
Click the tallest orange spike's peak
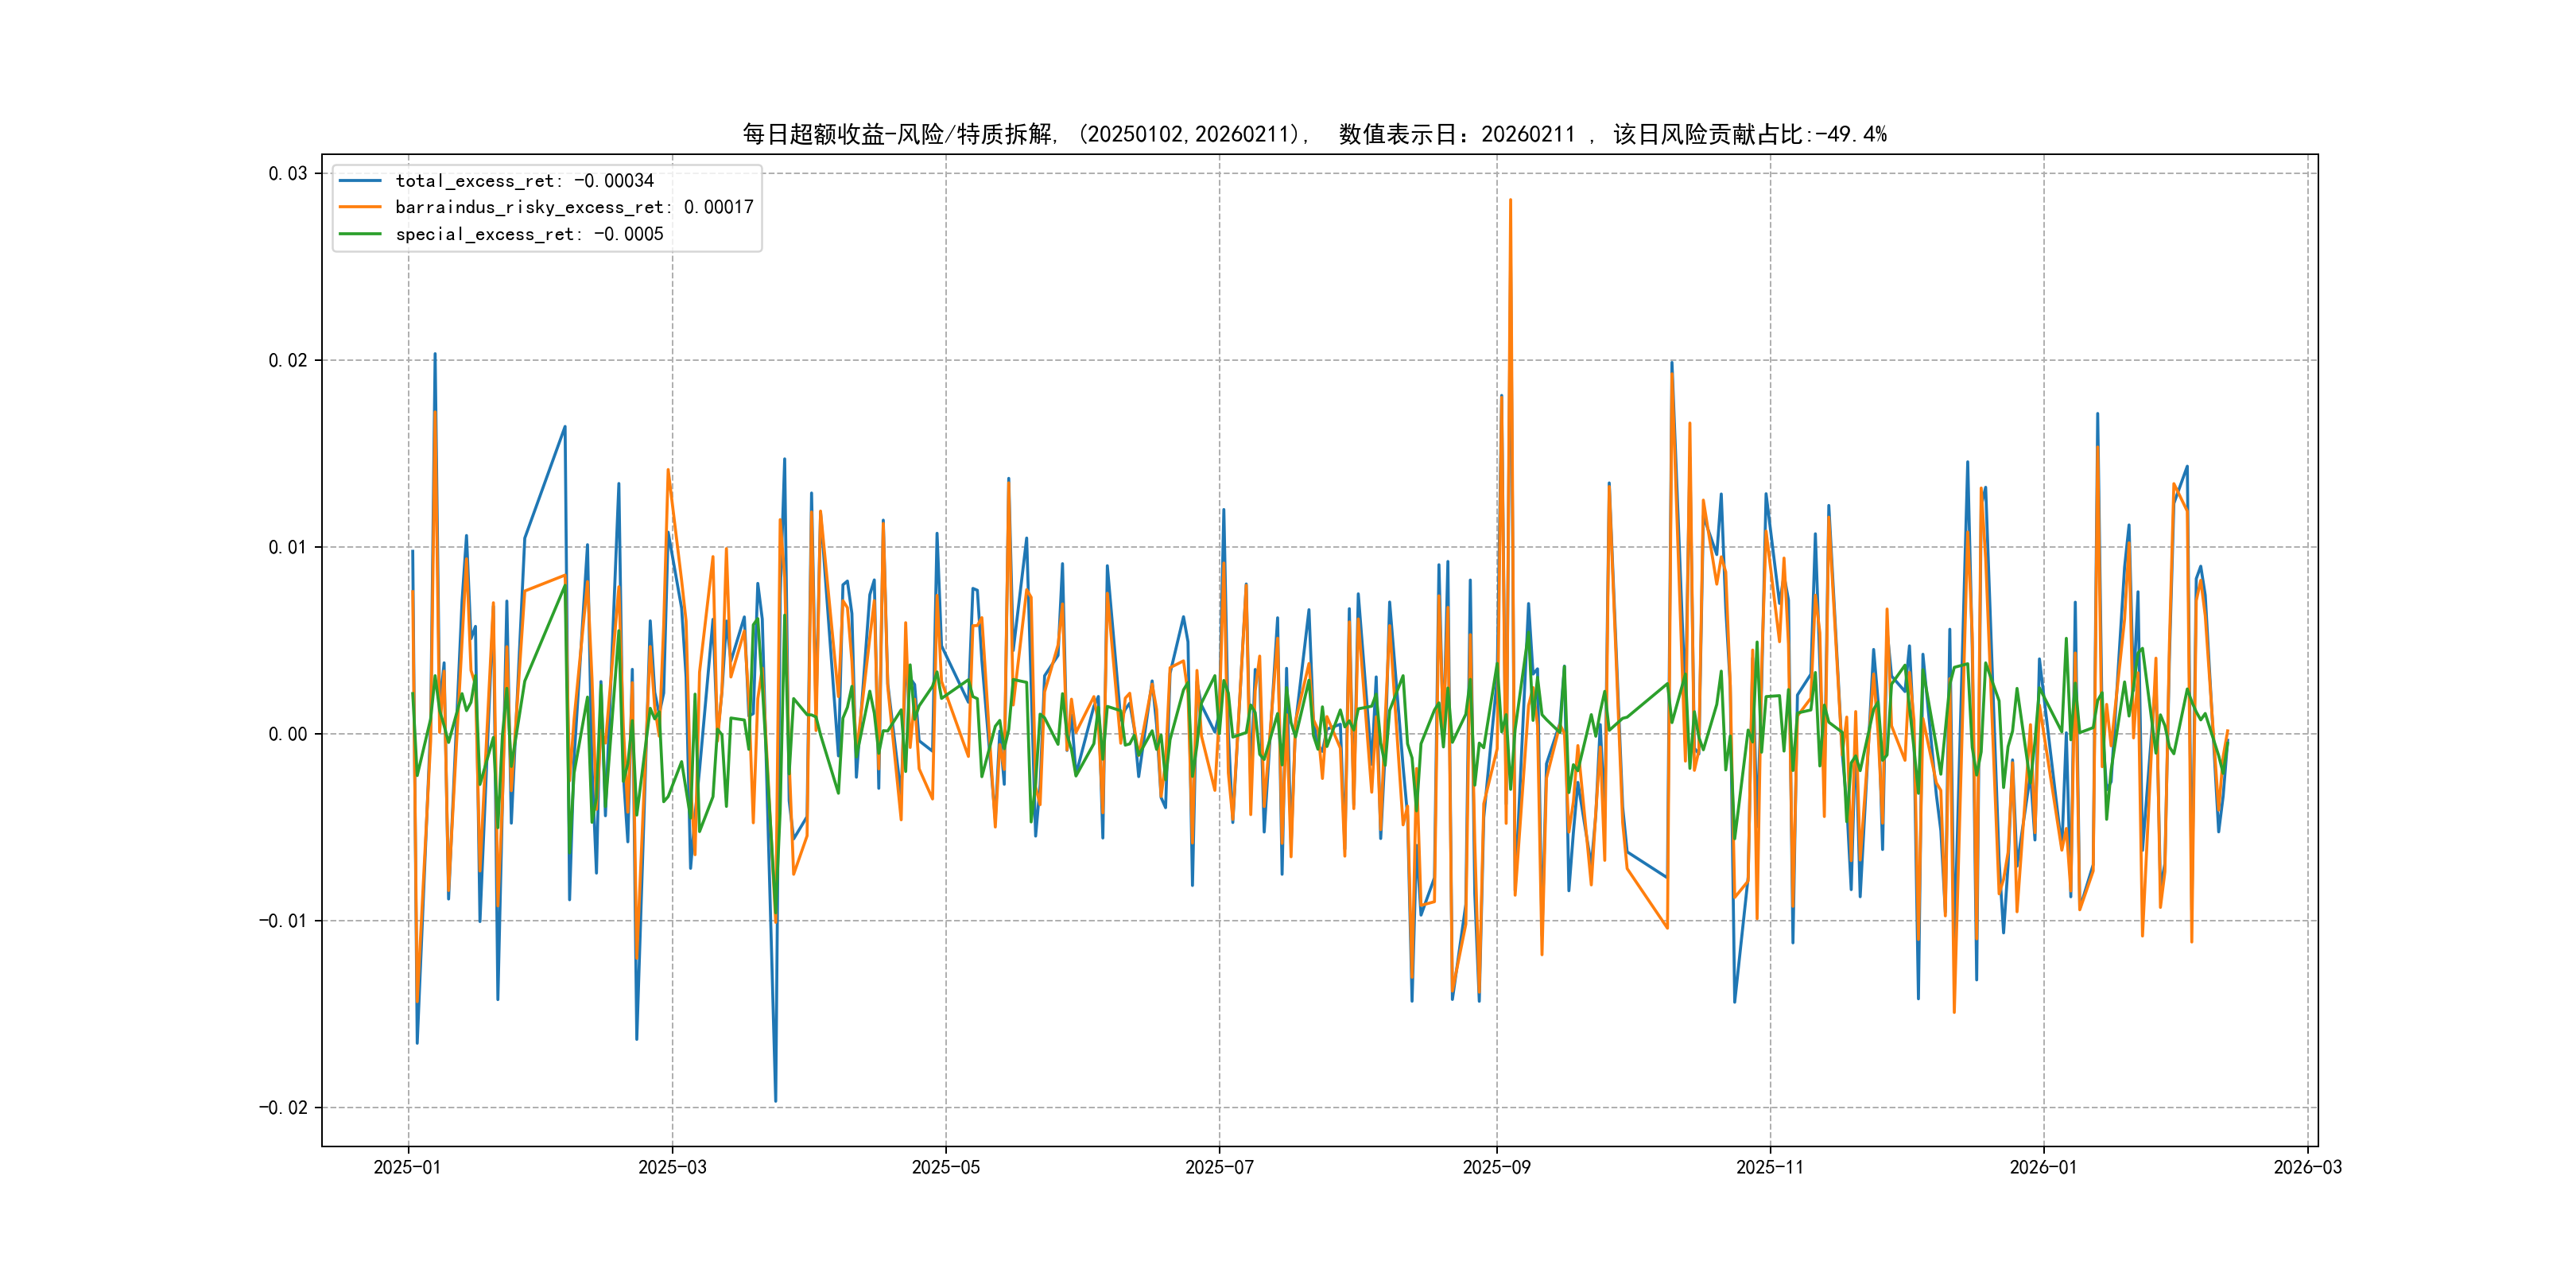click(x=1510, y=200)
